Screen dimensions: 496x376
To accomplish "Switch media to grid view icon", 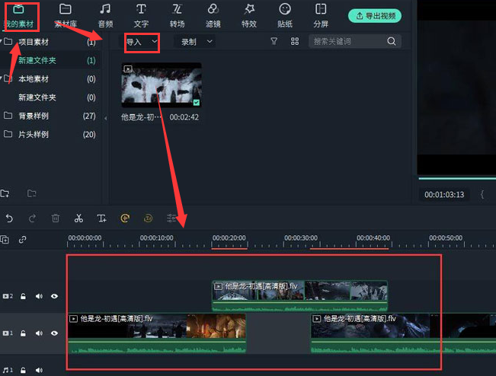I will tap(295, 41).
